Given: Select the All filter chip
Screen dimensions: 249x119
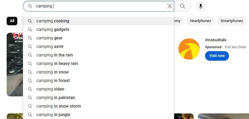Looking at the screenshot, I should click(12, 21).
